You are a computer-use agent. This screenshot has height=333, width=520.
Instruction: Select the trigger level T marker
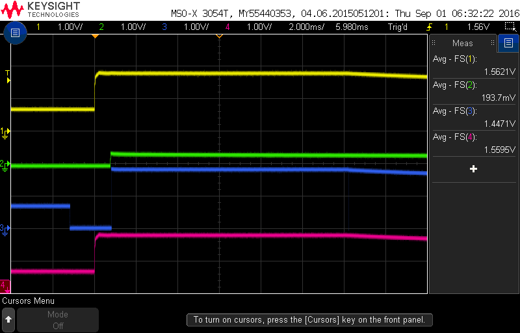point(8,77)
